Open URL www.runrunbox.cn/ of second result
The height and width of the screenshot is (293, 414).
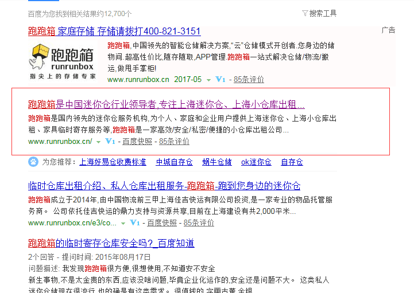[x=60, y=142]
